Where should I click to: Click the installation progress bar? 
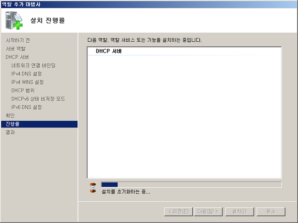click(x=191, y=185)
